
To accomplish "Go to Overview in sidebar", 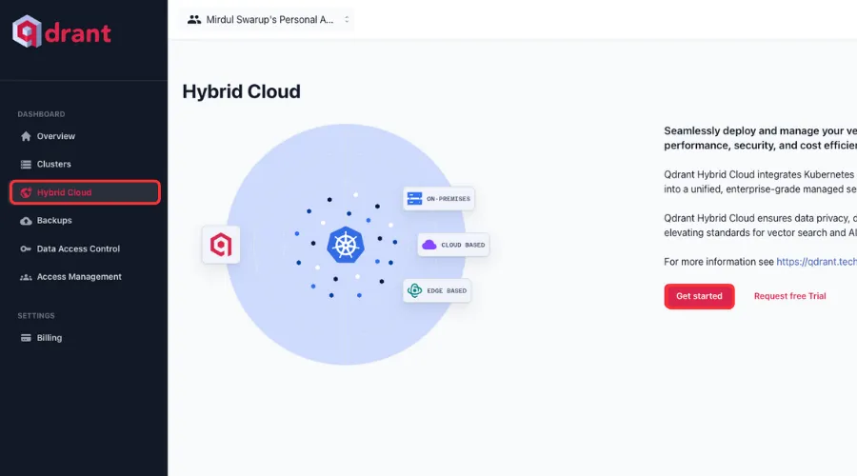I will 56,136.
